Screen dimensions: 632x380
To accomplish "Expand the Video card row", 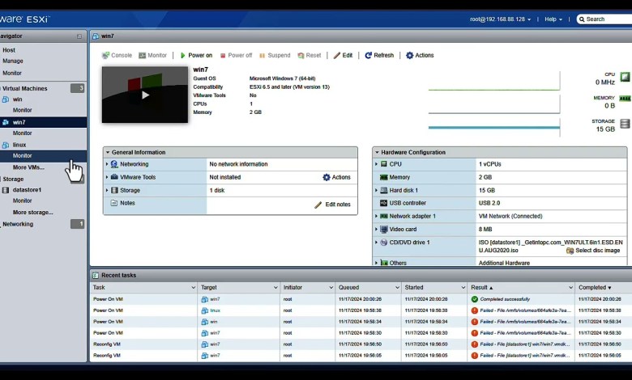I will coord(377,229).
